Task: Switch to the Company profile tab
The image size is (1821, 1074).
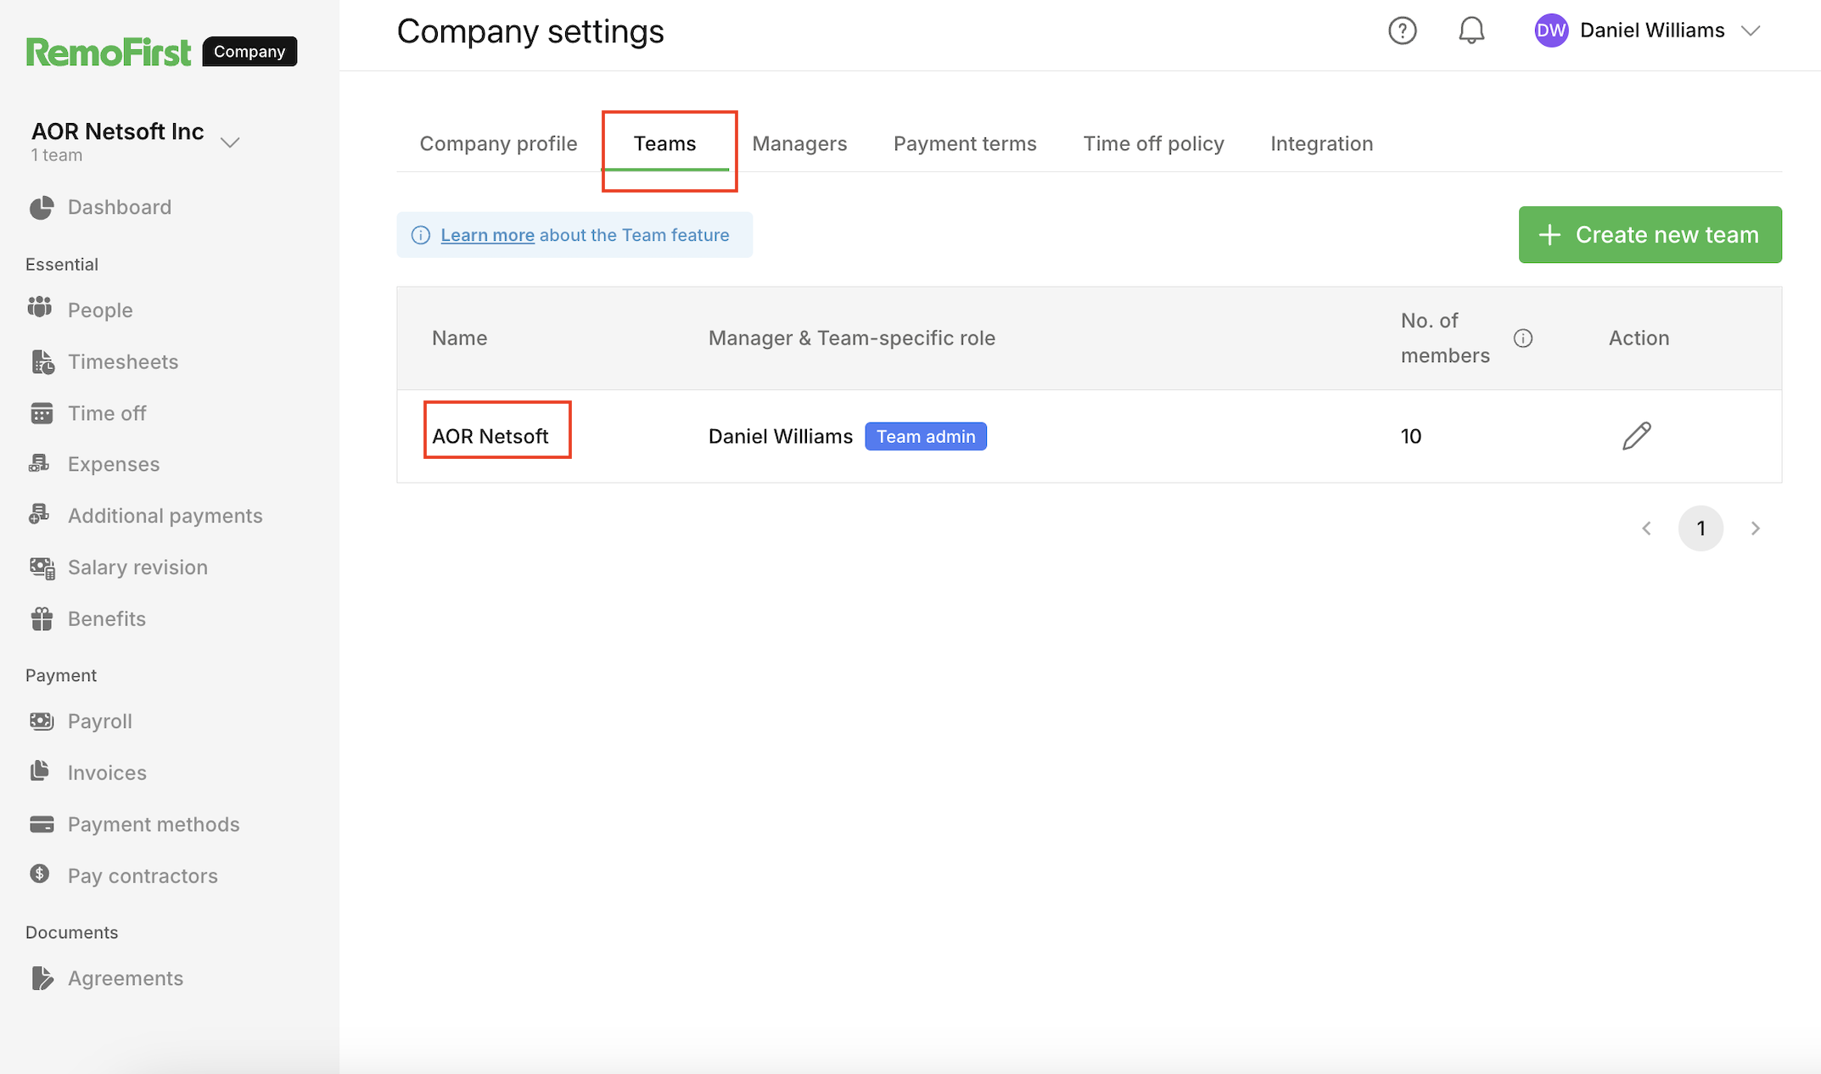Action: click(x=498, y=143)
